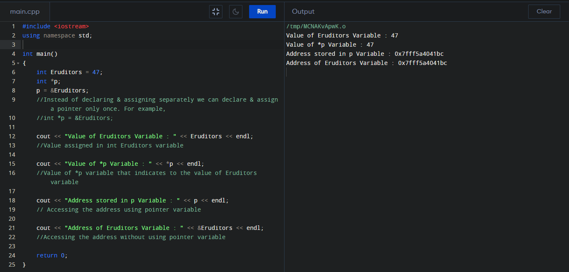Click output path '/tmp/MCNAKvApwK.o'
569x272 pixels.
(316, 26)
